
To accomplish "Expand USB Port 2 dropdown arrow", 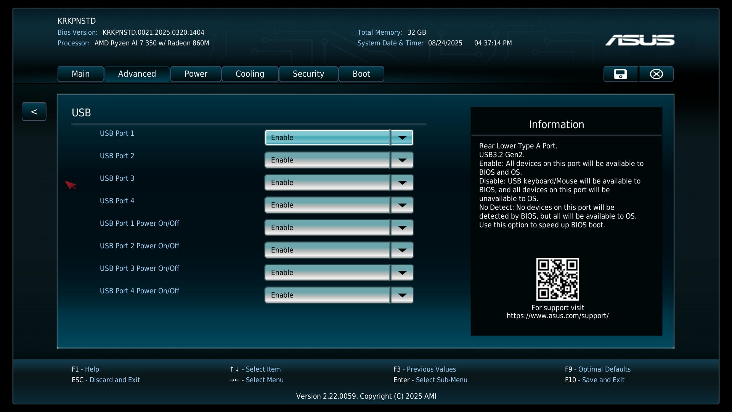I will (x=402, y=160).
